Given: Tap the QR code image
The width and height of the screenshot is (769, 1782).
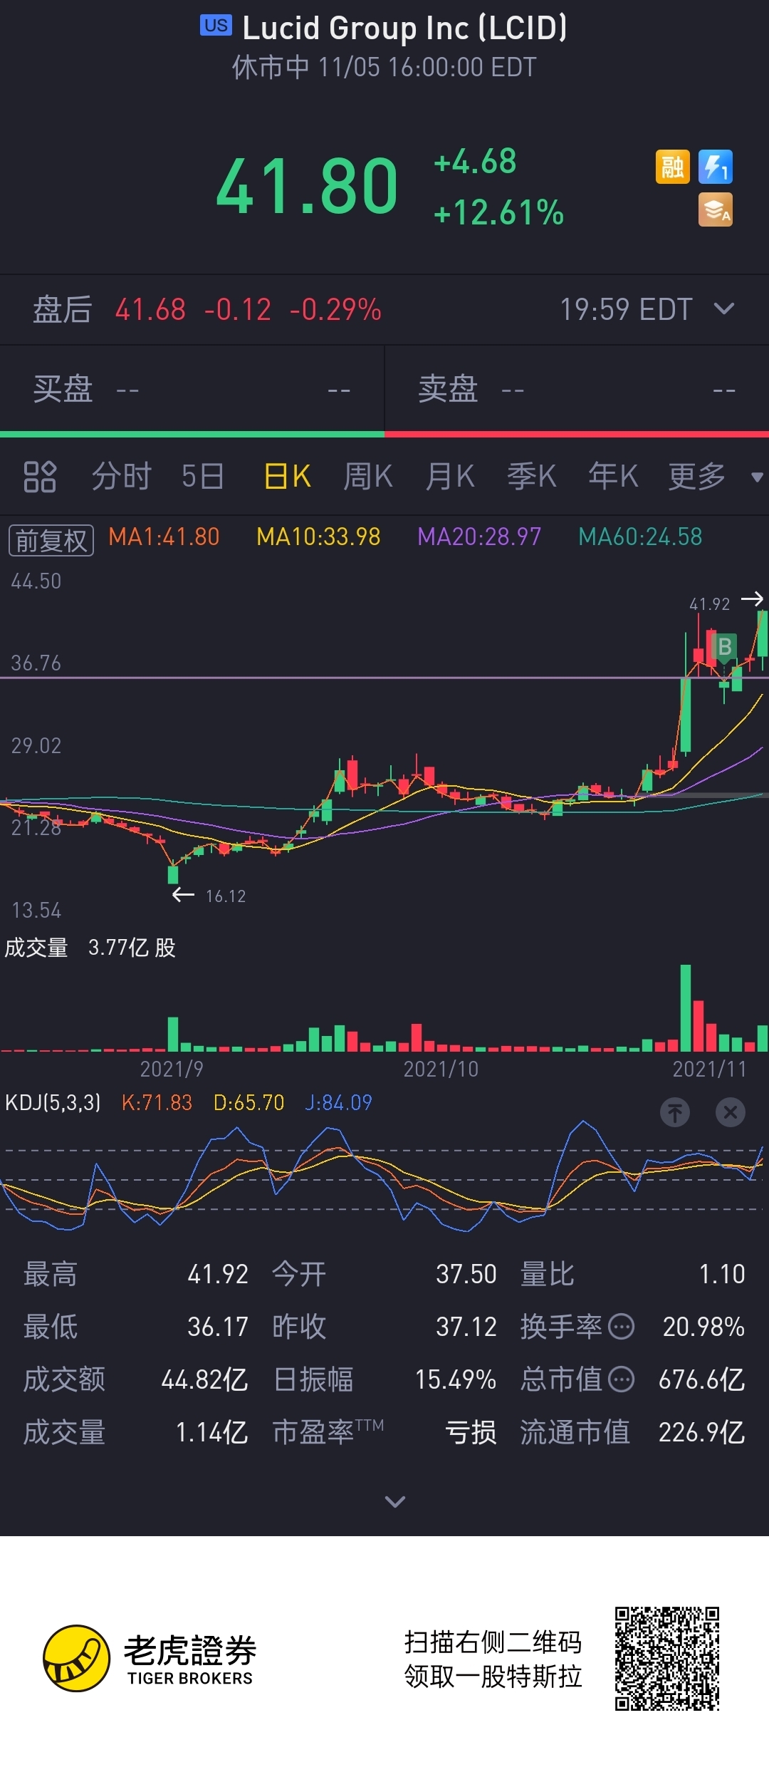Looking at the screenshot, I should point(667,1659).
